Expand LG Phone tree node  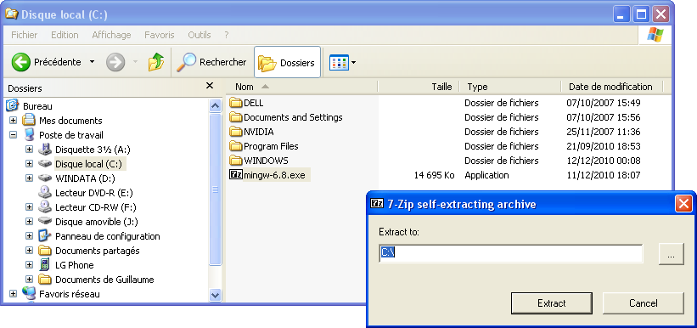coord(30,265)
